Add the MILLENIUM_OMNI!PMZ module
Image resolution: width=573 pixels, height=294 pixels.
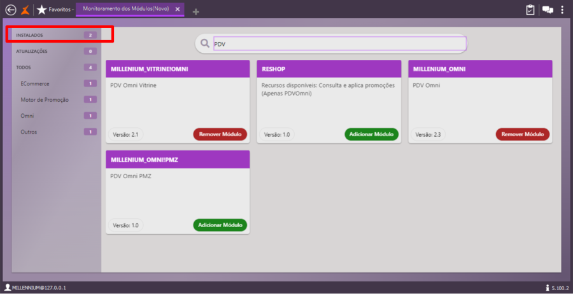(220, 225)
